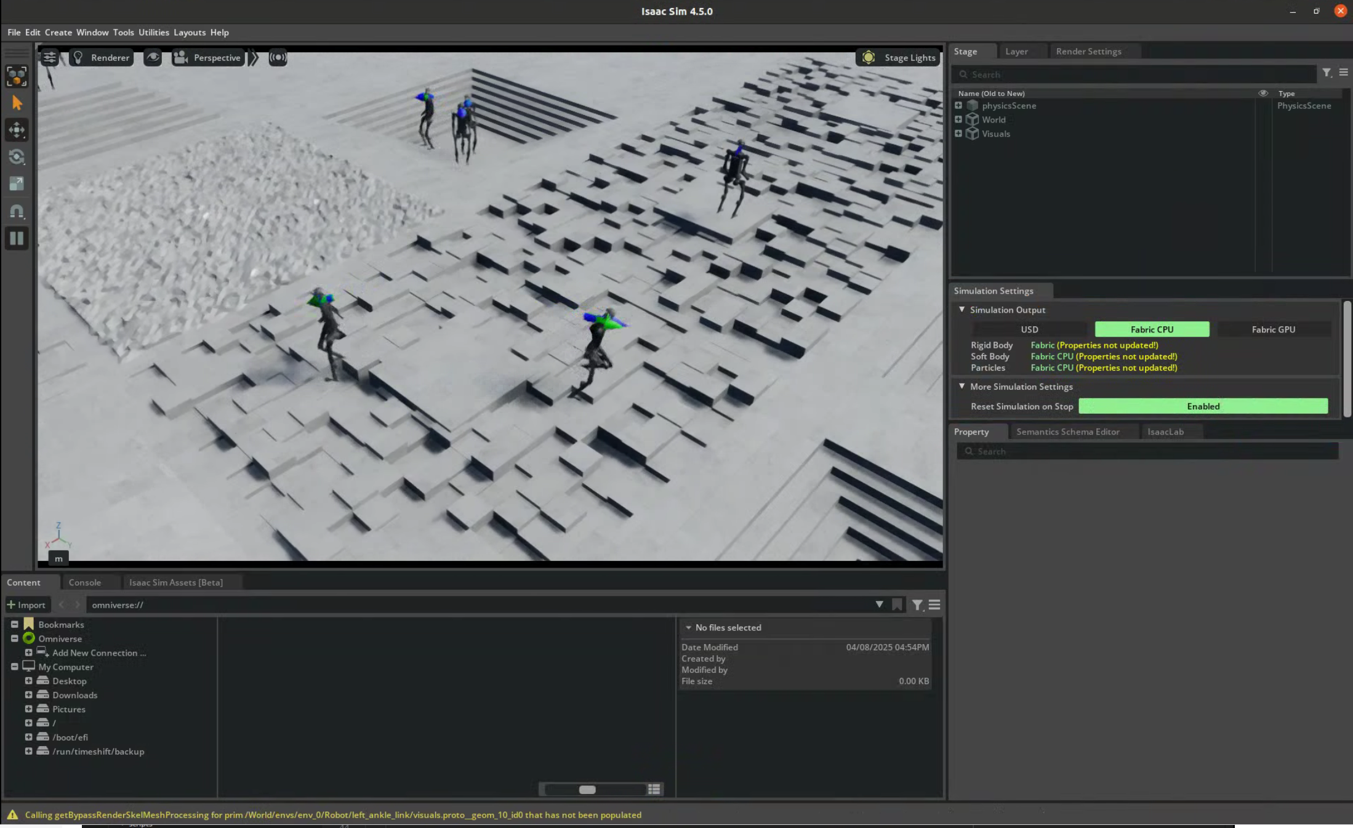This screenshot has height=828, width=1353.
Task: Click the Import button
Action: [26, 605]
